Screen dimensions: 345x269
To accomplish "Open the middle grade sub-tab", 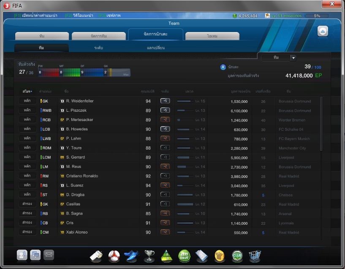I will [98, 48].
